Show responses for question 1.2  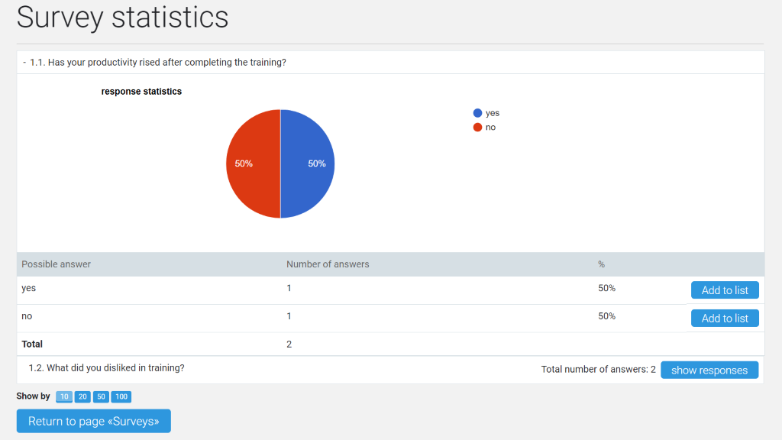(709, 370)
